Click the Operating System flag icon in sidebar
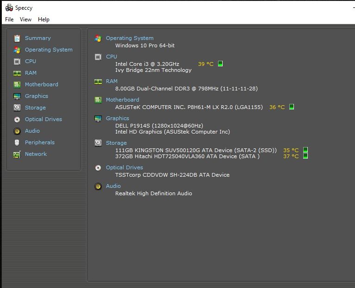 (x=17, y=50)
